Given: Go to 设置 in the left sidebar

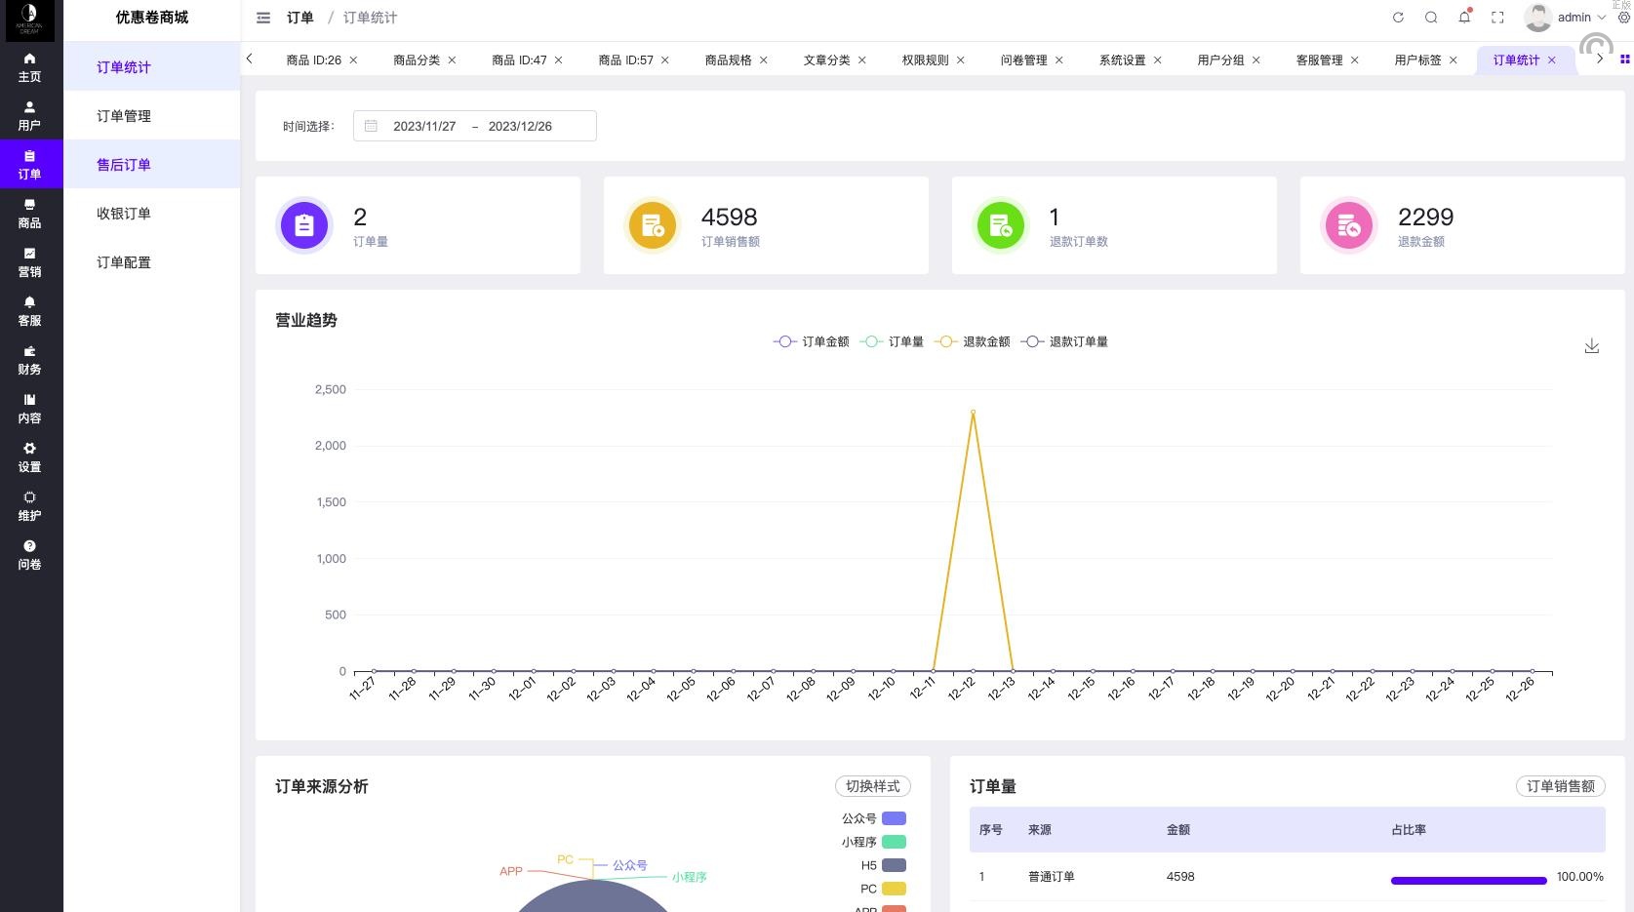Looking at the screenshot, I should [30, 457].
